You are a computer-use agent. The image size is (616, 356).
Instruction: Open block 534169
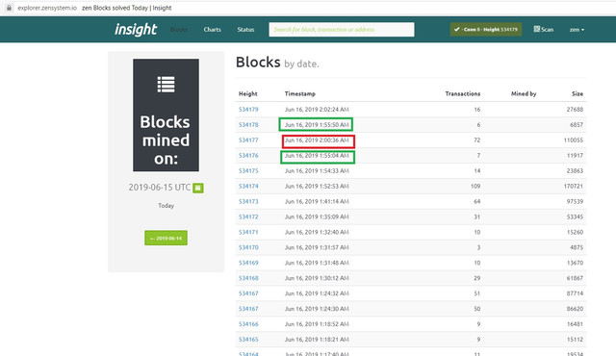(x=248, y=263)
